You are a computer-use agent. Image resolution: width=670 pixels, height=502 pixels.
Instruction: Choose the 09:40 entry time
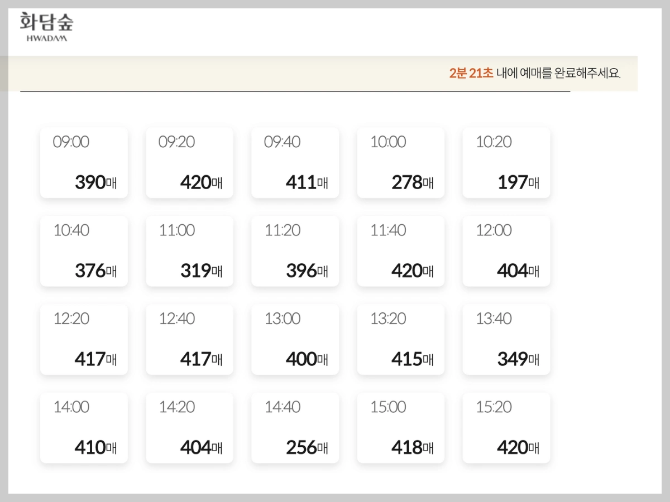[x=295, y=162]
